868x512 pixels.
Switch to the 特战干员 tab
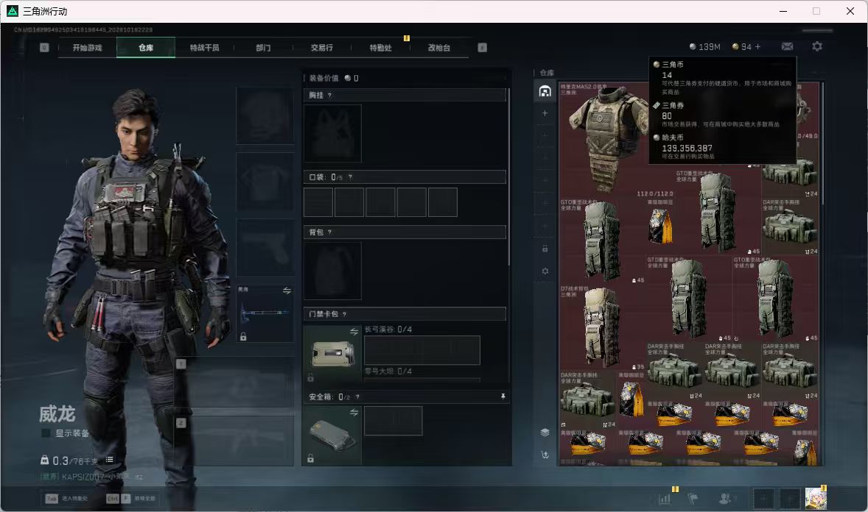205,48
